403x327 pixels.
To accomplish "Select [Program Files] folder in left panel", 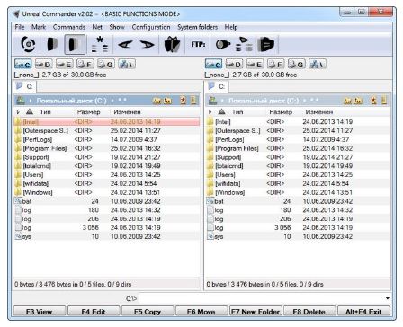I will (106, 148).
